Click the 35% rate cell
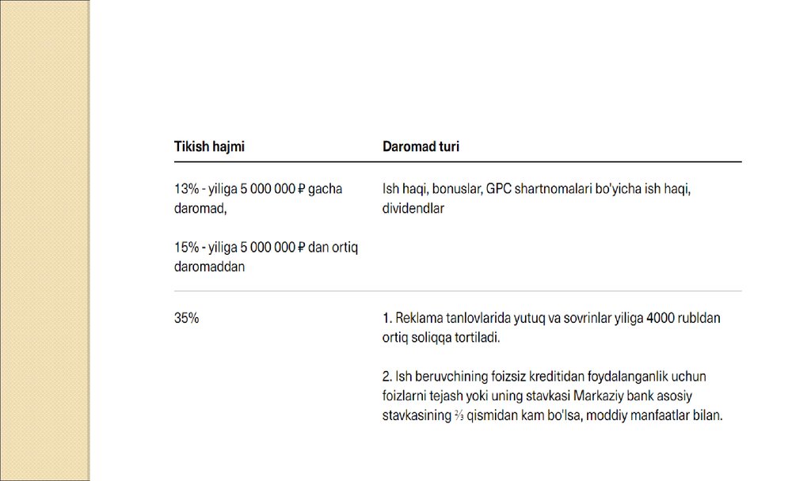This screenshot has width=811, height=481. [186, 319]
